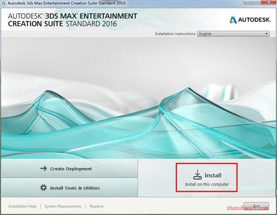Click the Exit button
This screenshot has height=215, width=277.
pyautogui.click(x=256, y=206)
